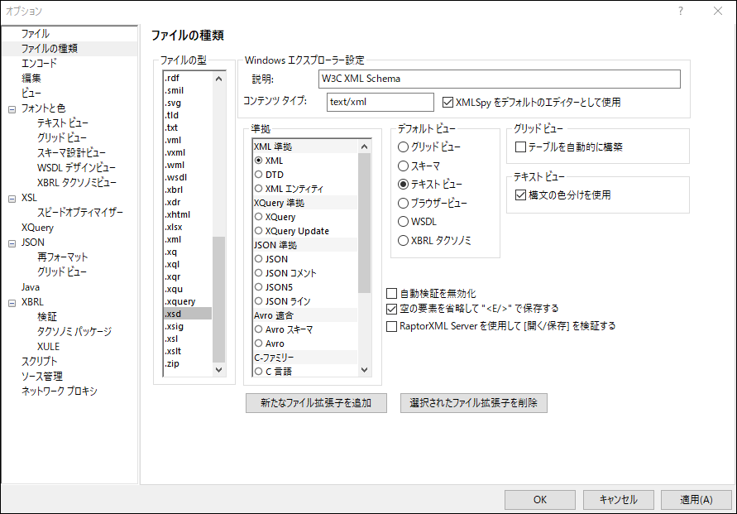Disable 構文の色分けを使用 for text view
Image resolution: width=737 pixels, height=514 pixels.
tap(519, 195)
